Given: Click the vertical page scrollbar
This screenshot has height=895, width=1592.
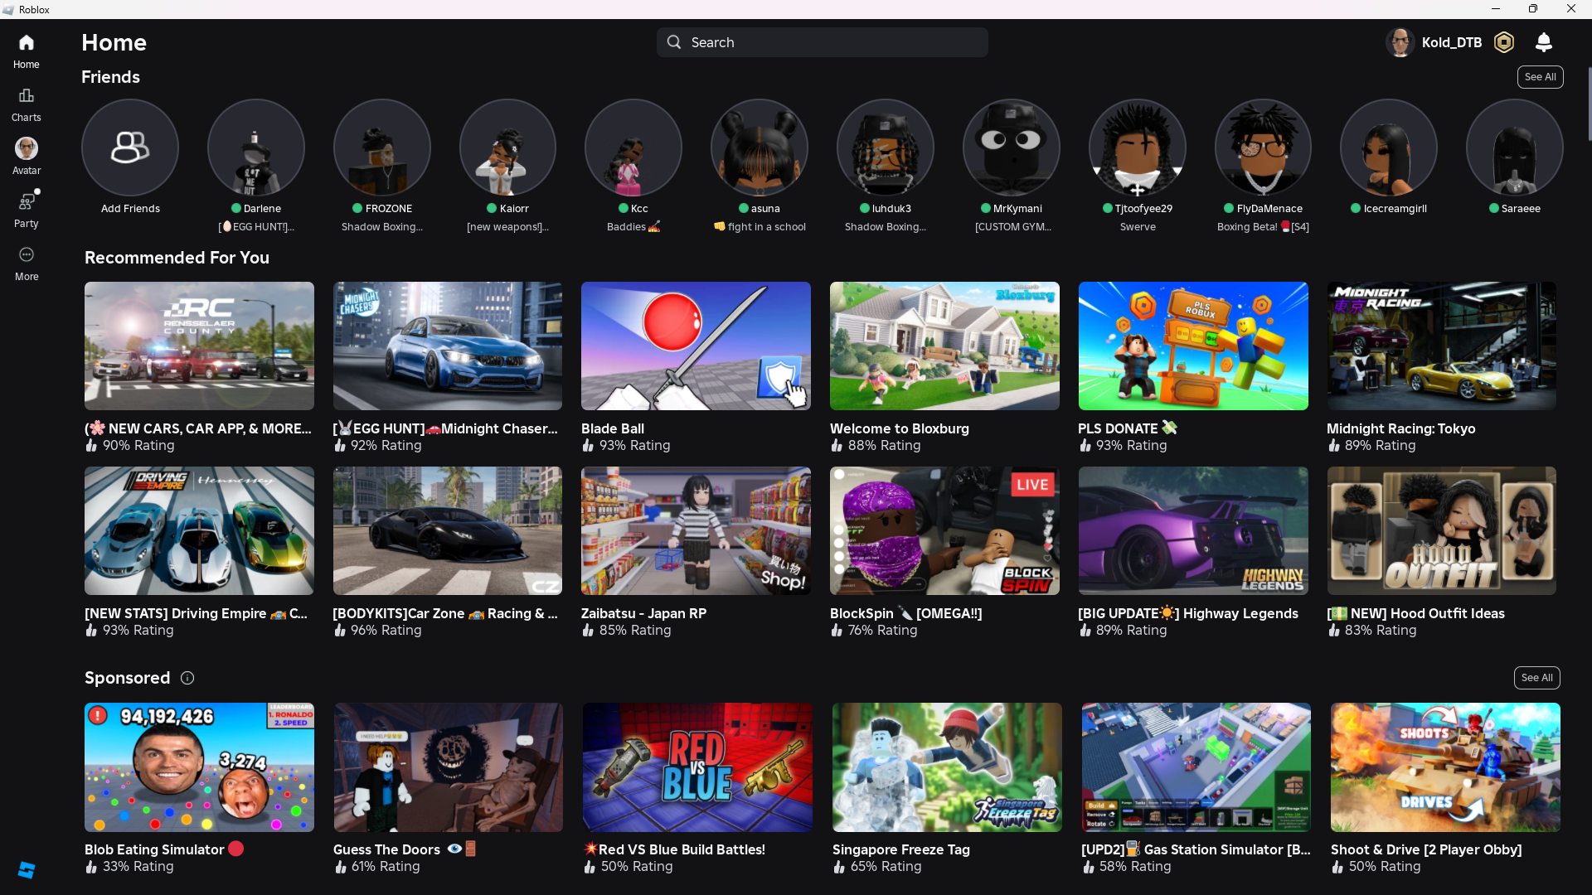Looking at the screenshot, I should 1589,104.
